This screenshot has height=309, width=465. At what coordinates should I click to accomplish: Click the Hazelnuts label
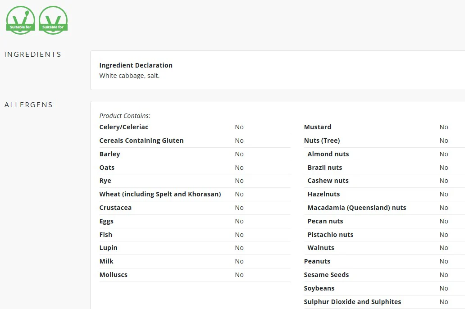324,194
